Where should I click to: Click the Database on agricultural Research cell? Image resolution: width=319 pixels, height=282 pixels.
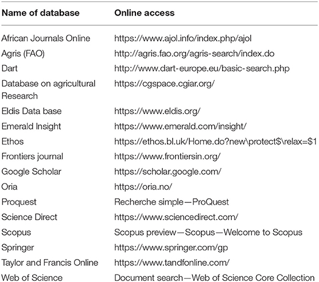tap(48, 90)
